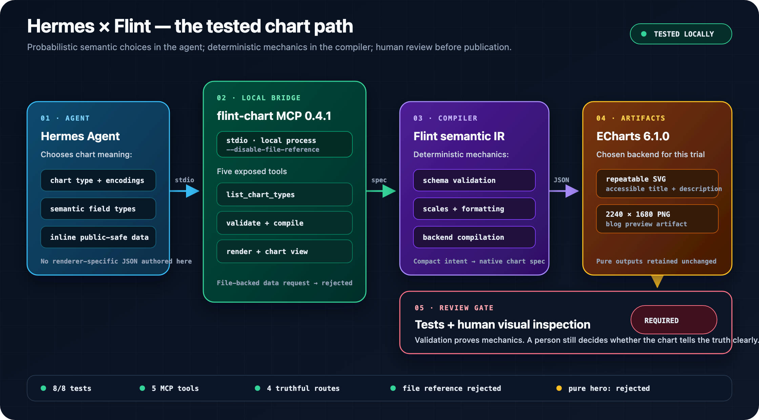Screen dimensions: 759x420
Task: Click the green dot in TESTED LOCALLY
Action: click(x=644, y=34)
